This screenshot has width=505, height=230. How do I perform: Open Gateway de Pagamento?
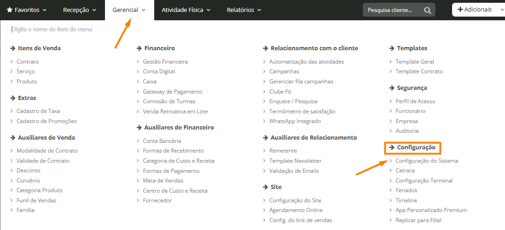(173, 92)
